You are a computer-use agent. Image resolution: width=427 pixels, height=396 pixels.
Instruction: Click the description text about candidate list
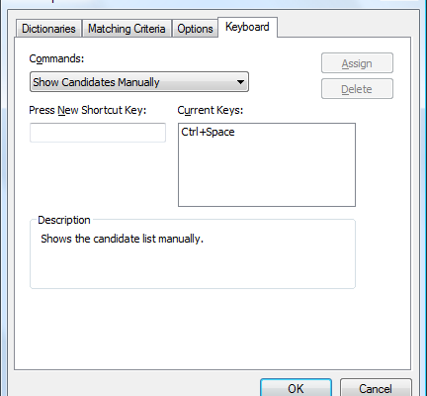tap(122, 239)
